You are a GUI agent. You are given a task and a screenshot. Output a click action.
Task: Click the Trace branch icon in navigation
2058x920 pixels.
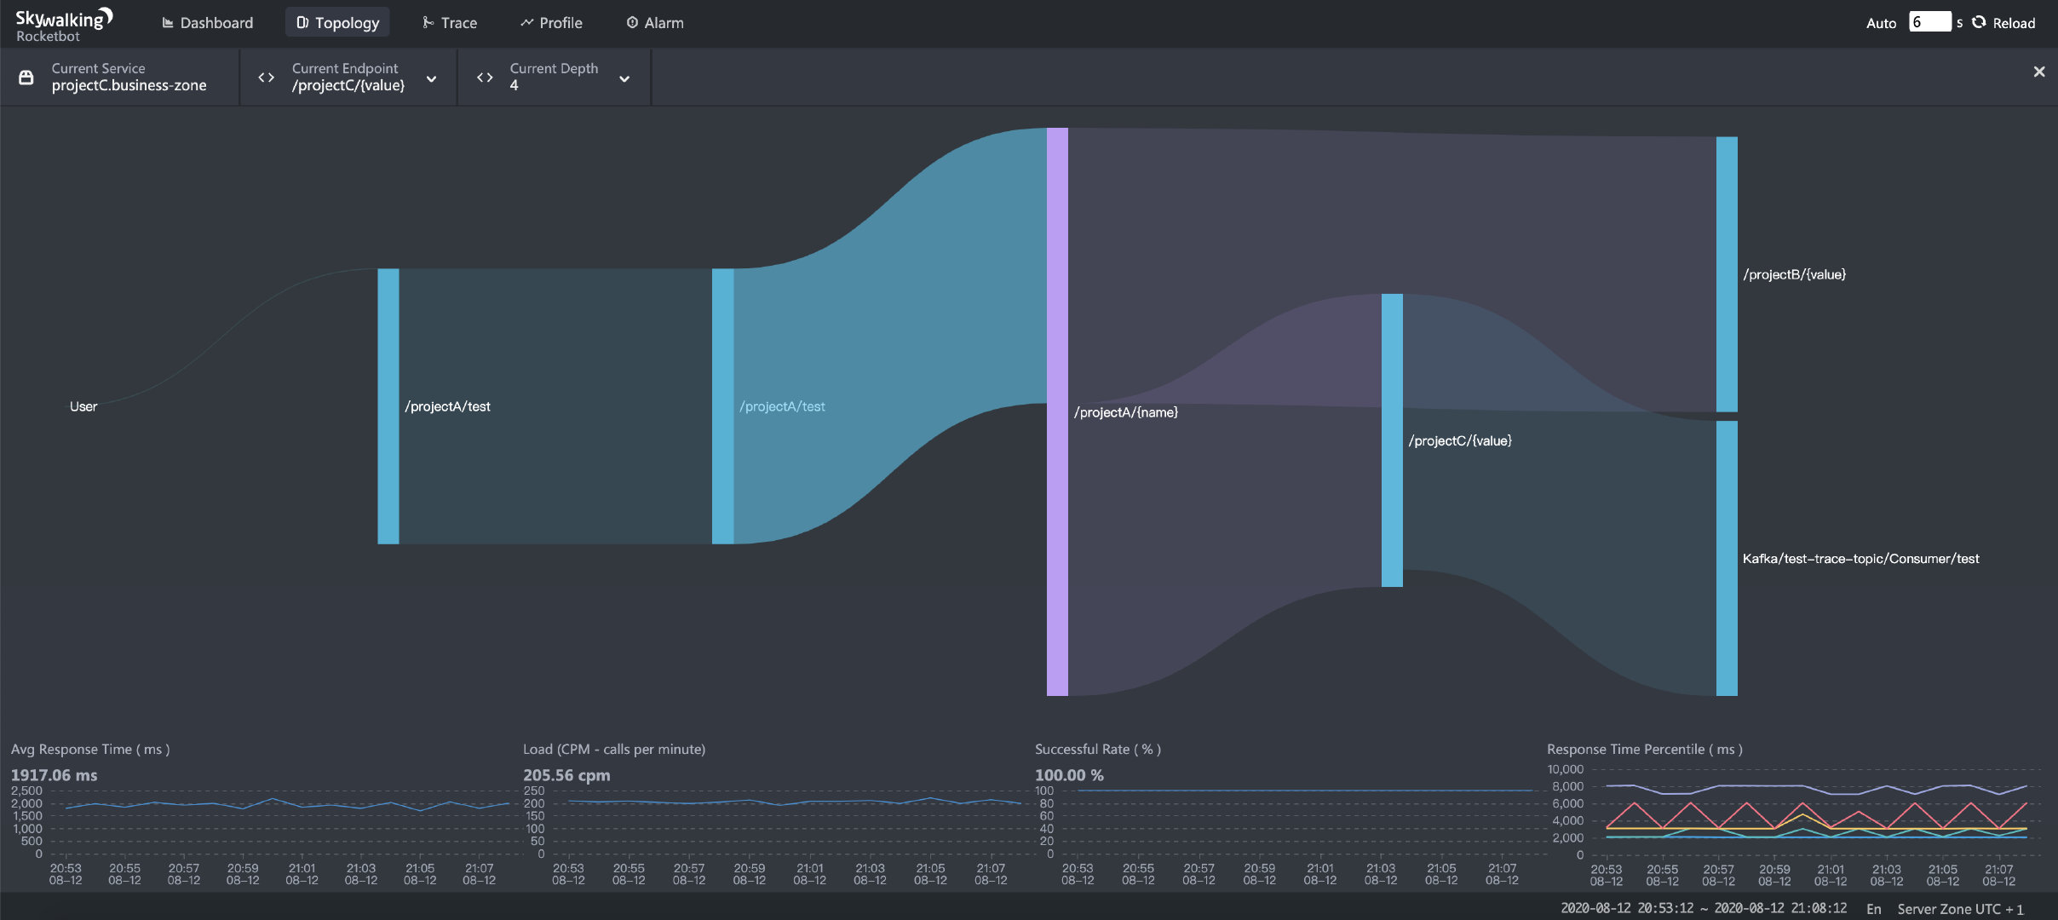click(x=428, y=23)
